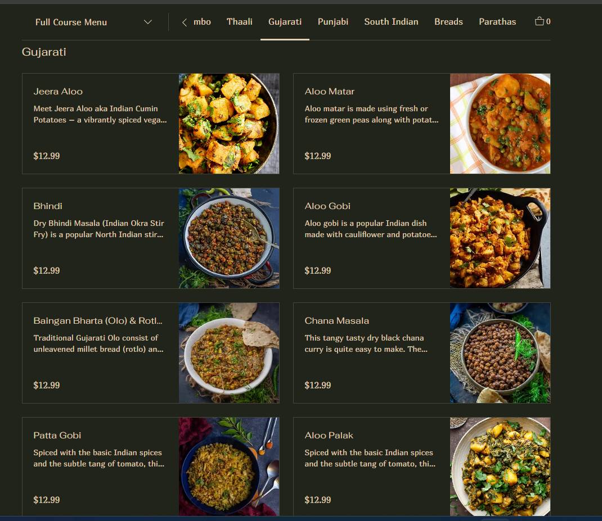Screen dimensions: 602x521
Task: Select the Aloo Palak dish title
Action: coord(329,436)
